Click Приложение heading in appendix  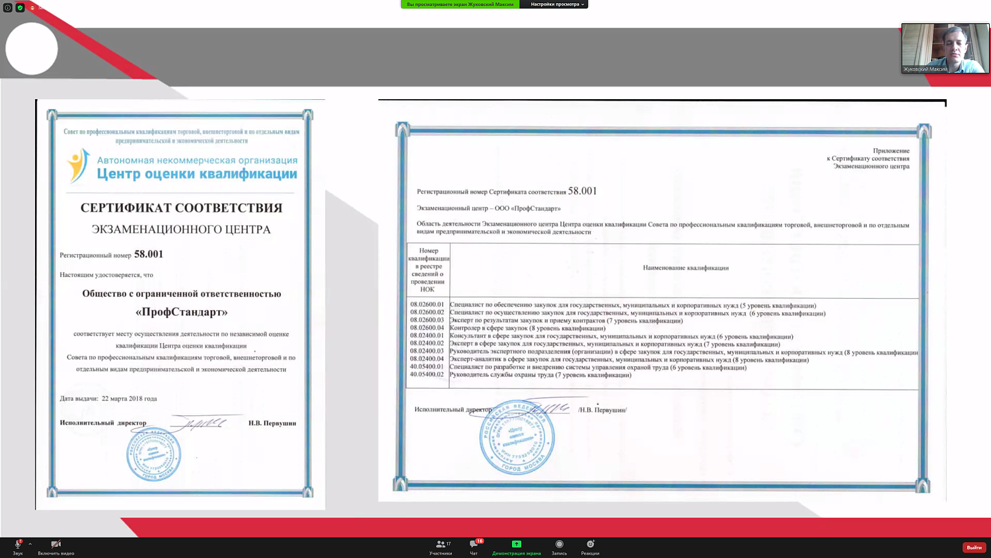[891, 151]
